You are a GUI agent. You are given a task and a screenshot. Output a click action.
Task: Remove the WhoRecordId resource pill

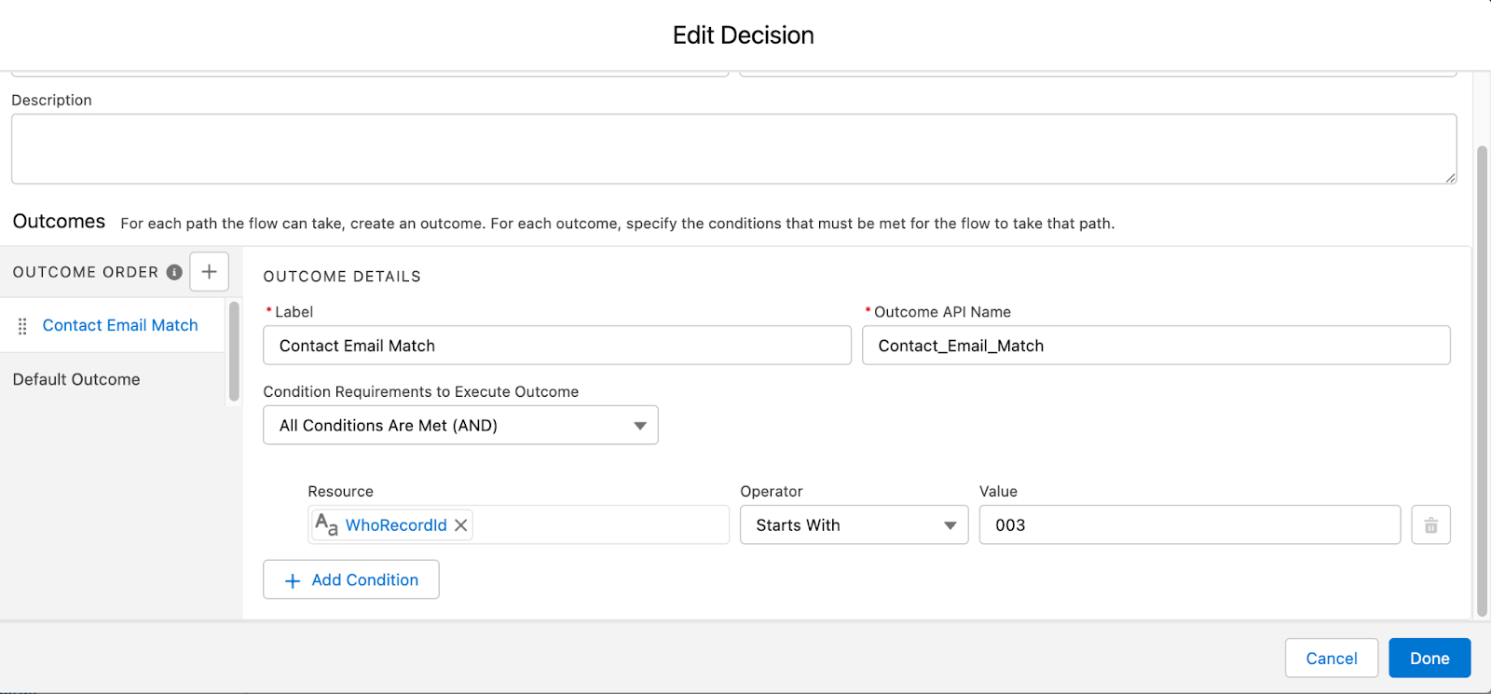click(x=460, y=525)
